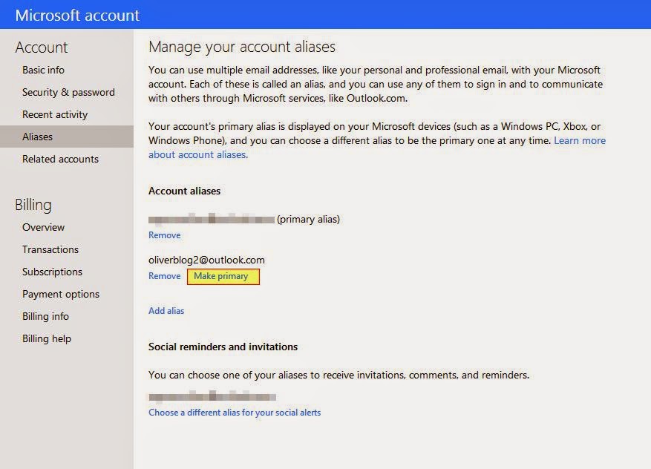Open Related accounts section
This screenshot has width=651, height=469.
[x=60, y=159]
